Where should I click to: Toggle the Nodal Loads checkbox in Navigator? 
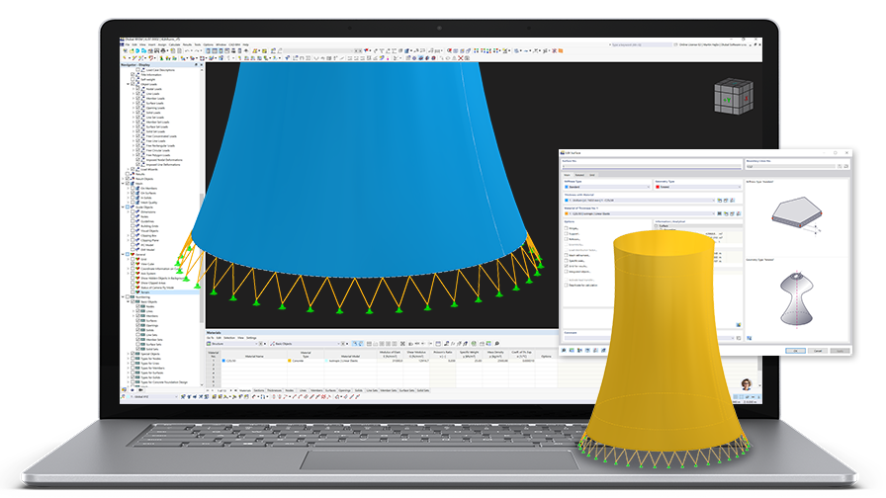(137, 89)
